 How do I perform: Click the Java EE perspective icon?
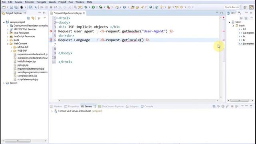click(x=252, y=7)
